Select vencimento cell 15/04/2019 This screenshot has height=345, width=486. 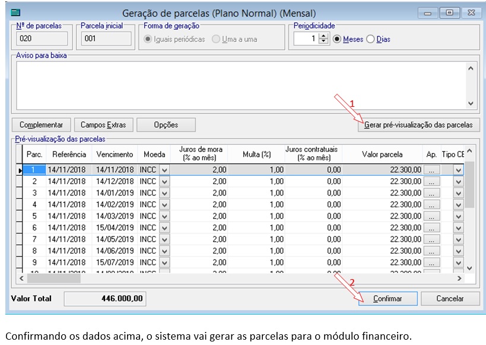tap(115, 228)
